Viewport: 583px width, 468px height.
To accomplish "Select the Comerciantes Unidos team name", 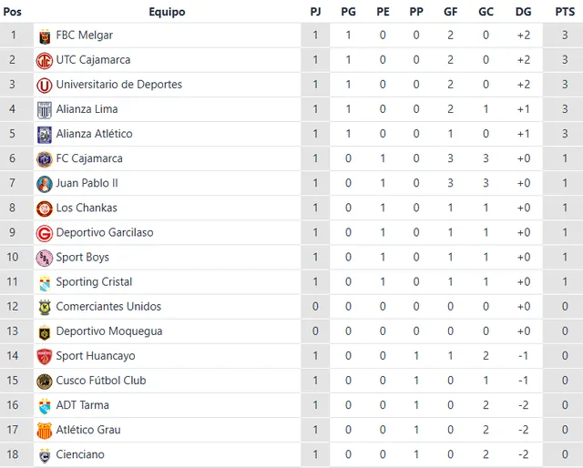I will click(x=108, y=307).
